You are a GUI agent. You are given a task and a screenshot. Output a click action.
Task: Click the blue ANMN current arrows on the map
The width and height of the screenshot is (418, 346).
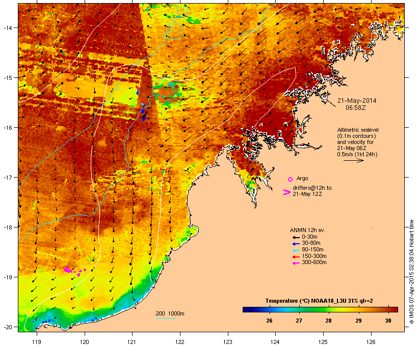143,111
